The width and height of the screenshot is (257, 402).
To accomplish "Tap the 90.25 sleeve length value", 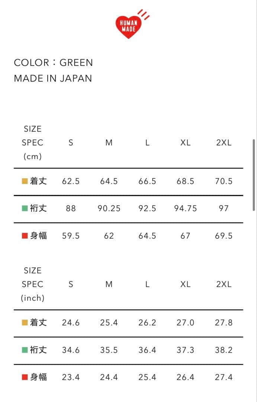I will click(109, 208).
